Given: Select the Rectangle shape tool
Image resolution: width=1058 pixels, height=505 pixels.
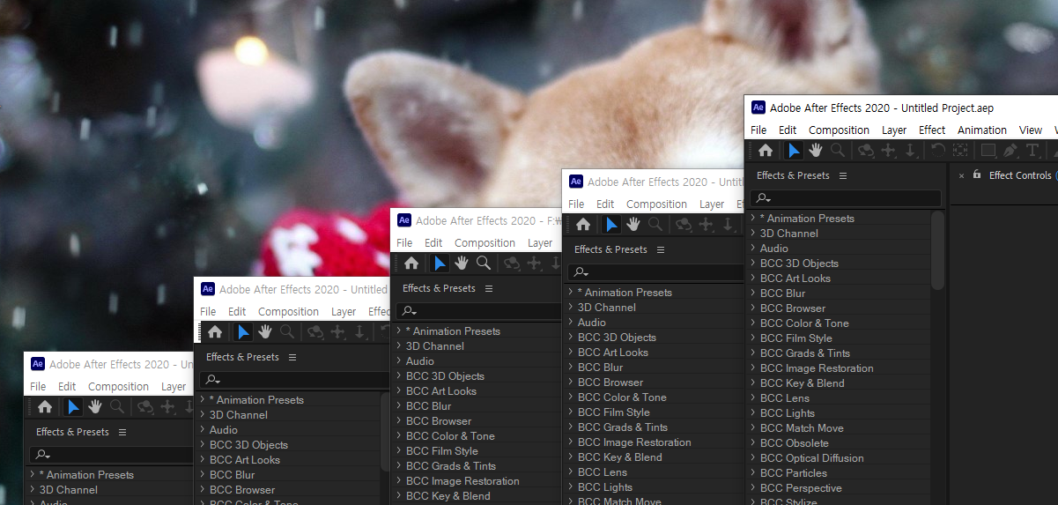Looking at the screenshot, I should pos(988,151).
